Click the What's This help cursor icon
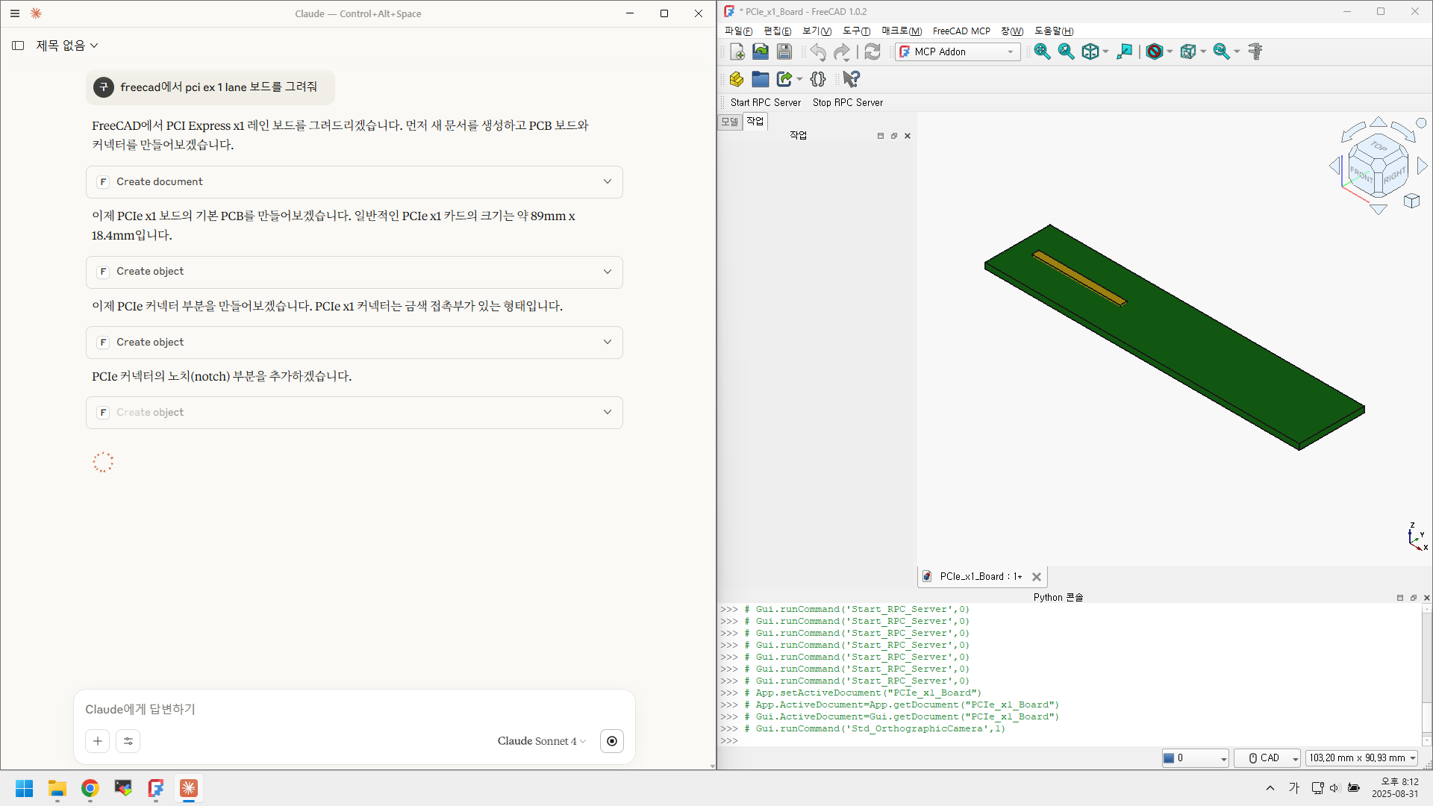Screen dimensions: 1433x806 click(x=851, y=79)
